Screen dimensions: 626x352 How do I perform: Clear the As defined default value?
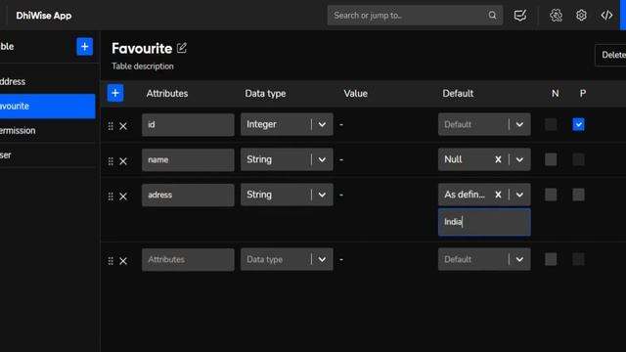click(x=498, y=195)
